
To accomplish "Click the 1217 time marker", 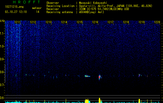I will click(110, 22).
